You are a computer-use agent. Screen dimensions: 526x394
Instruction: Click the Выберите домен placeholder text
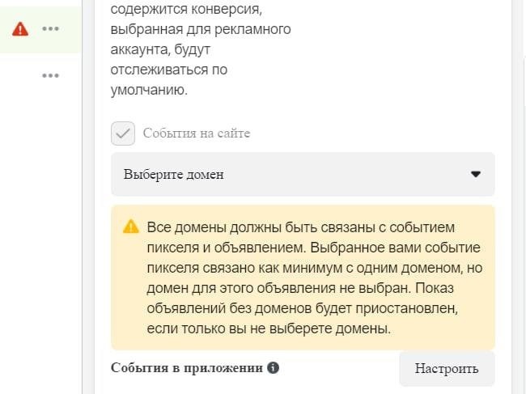(173, 175)
